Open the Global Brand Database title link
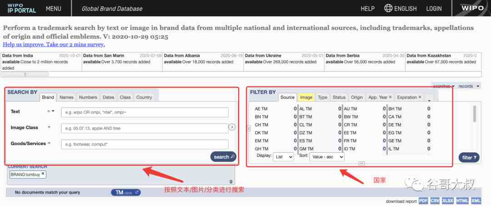 112,9
